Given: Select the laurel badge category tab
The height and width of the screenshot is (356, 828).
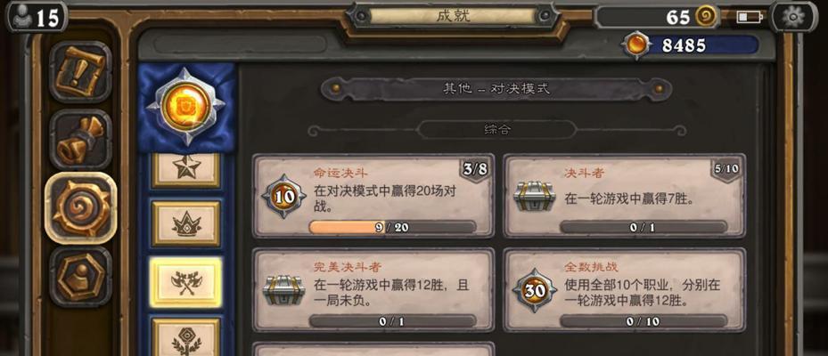Looking at the screenshot, I should pos(186,337).
